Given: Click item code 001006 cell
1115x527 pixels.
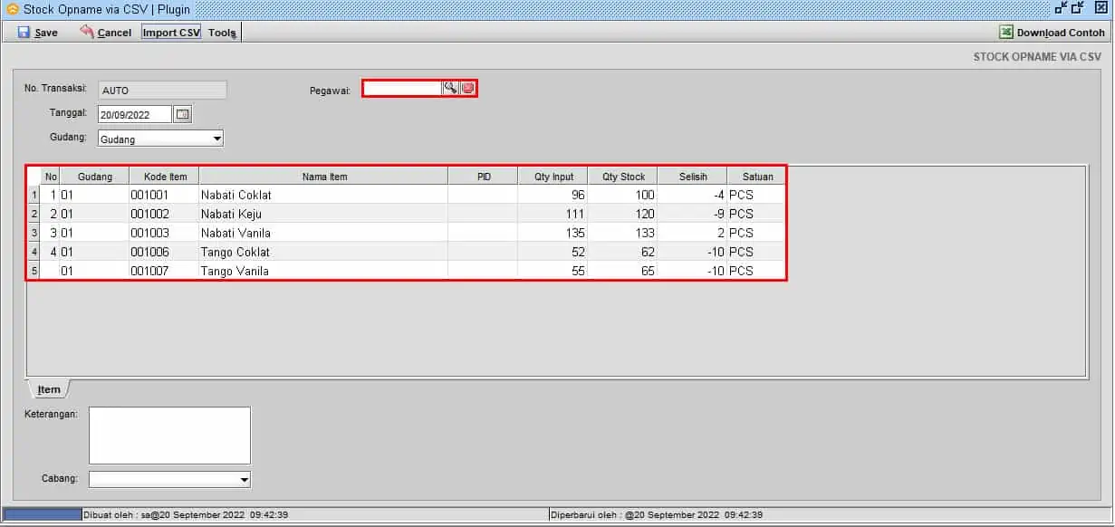Looking at the screenshot, I should click(x=165, y=252).
